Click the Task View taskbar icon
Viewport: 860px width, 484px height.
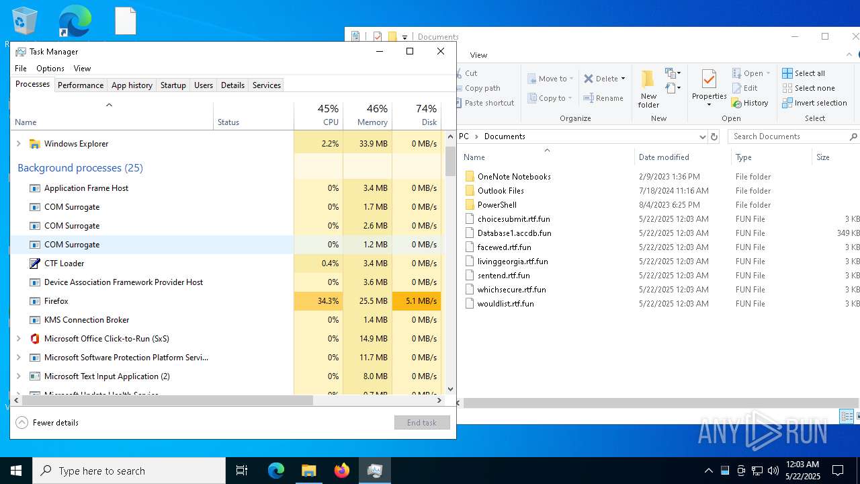click(x=242, y=471)
